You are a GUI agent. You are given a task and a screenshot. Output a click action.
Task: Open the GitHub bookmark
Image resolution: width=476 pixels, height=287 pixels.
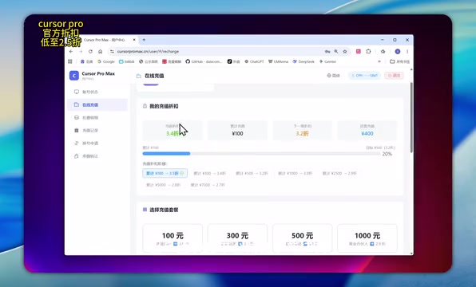point(204,61)
